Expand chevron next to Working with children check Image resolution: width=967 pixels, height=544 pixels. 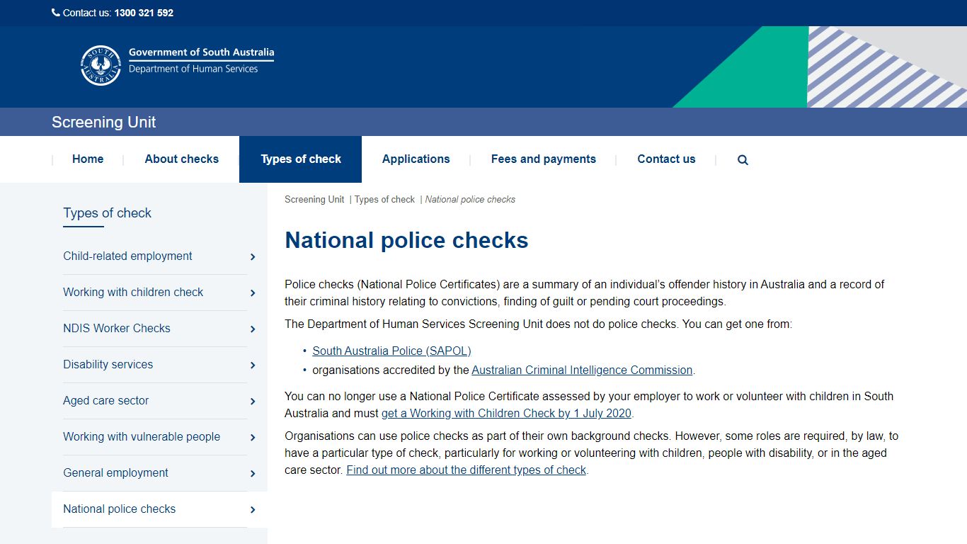click(x=253, y=293)
